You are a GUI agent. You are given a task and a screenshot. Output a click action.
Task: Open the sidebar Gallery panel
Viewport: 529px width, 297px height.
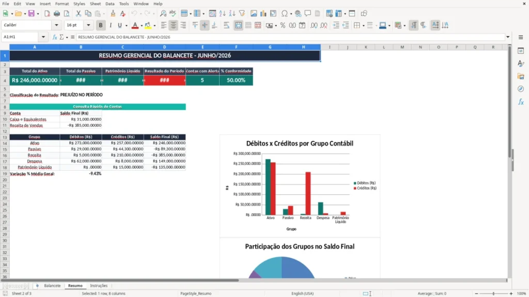521,76
